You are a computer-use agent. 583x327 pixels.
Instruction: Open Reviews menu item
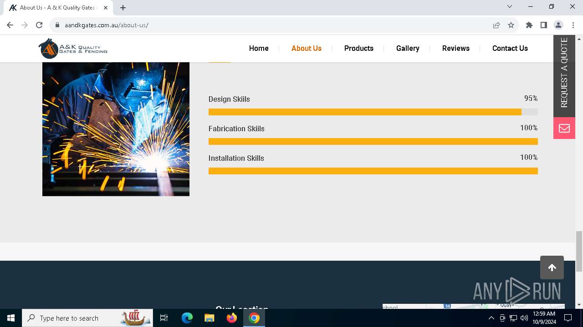click(x=456, y=48)
